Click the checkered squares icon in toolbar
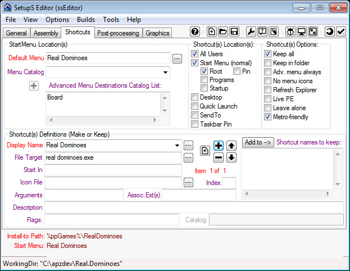The image size is (350, 271). [x=313, y=31]
